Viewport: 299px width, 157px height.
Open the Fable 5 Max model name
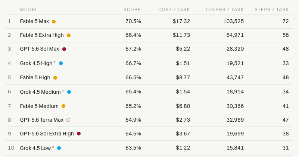[34, 21]
